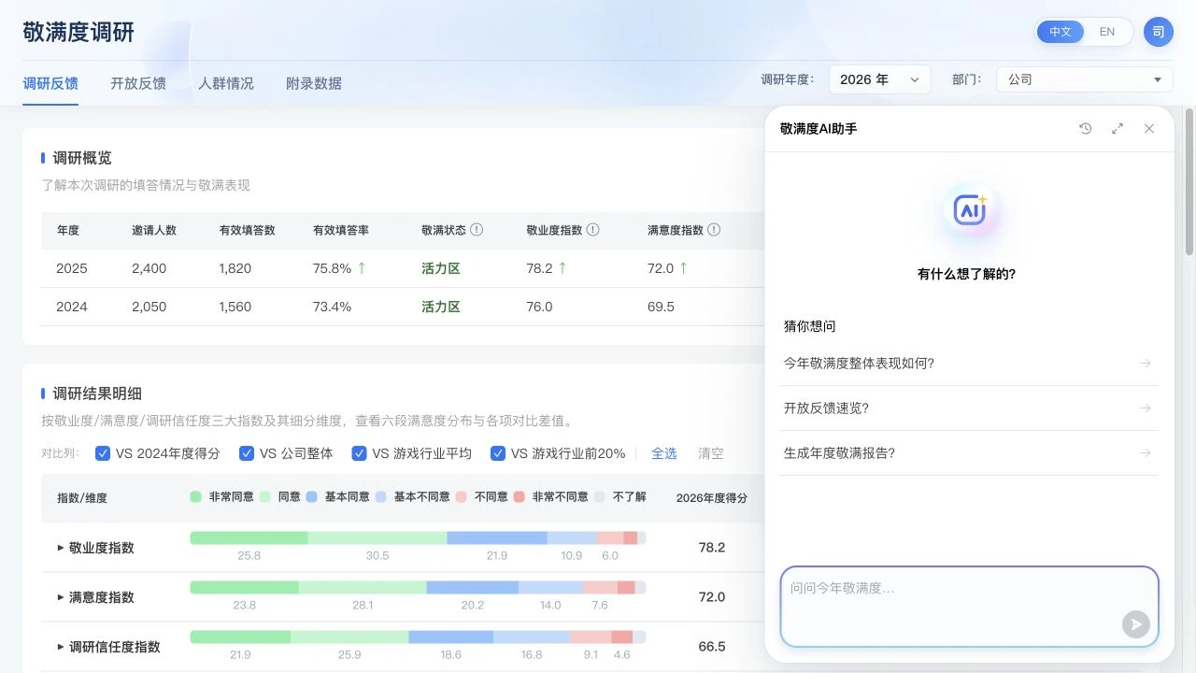1196x673 pixels.
Task: Close the 敬满度AI助手 panel
Action: (x=1149, y=129)
